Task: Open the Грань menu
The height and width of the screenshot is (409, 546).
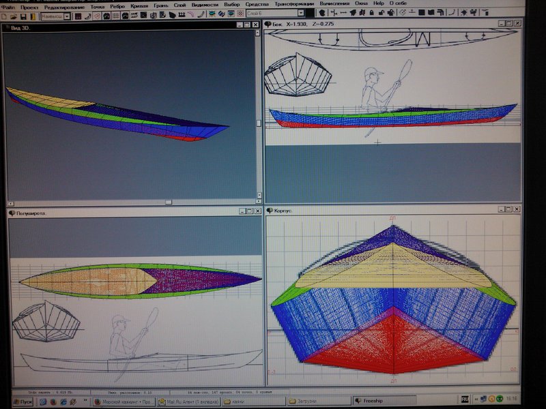Action: pos(161,5)
